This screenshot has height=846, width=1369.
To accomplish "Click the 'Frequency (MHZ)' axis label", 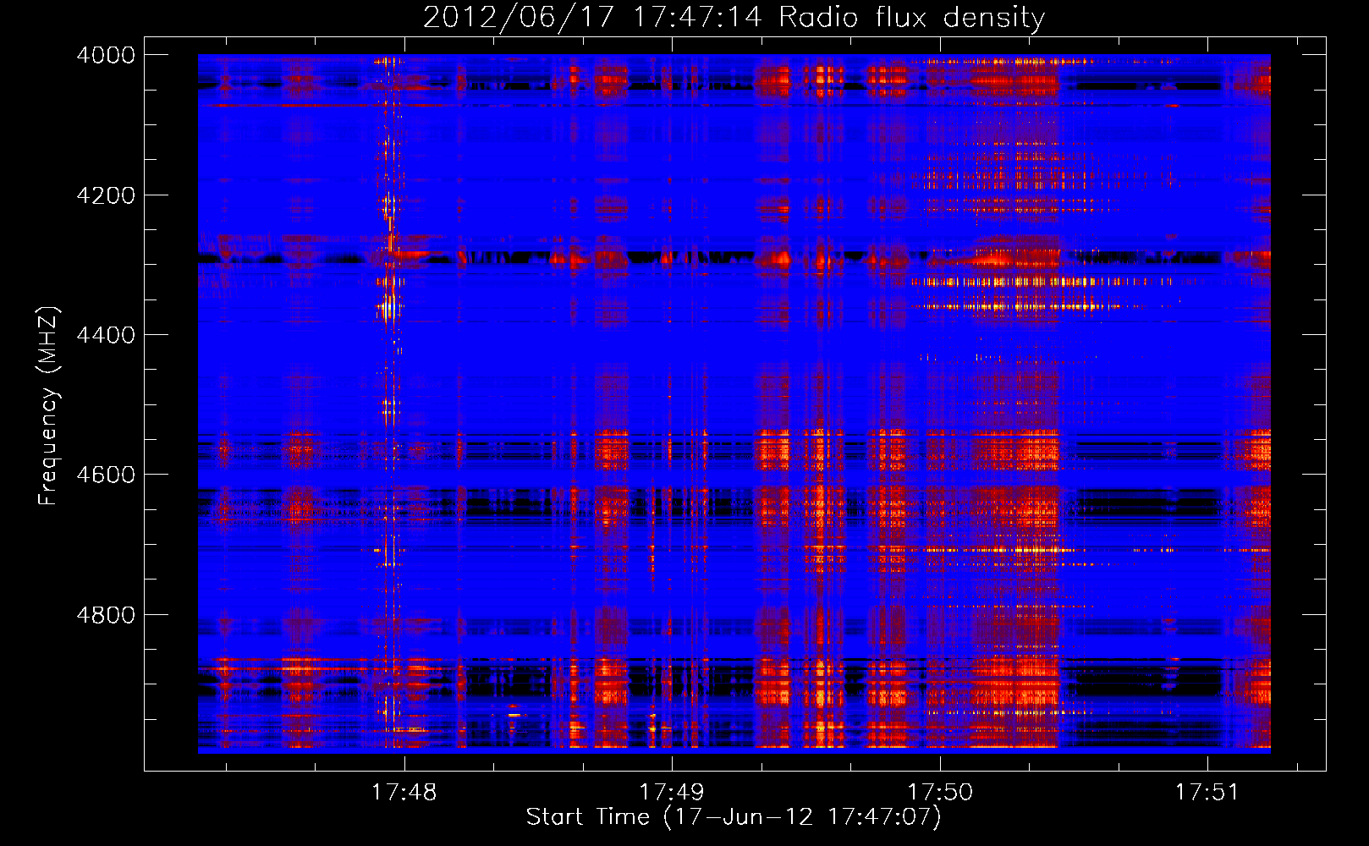I will point(49,406).
